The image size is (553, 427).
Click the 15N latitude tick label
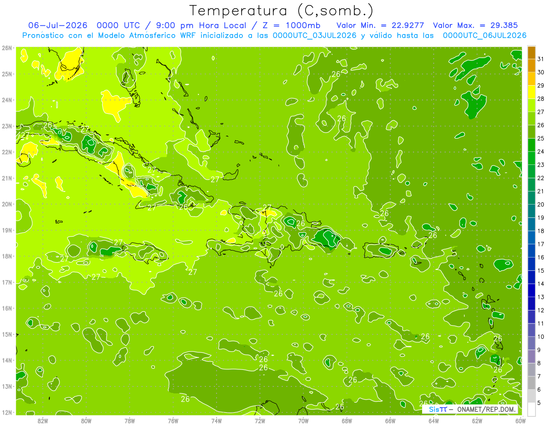coord(7,334)
